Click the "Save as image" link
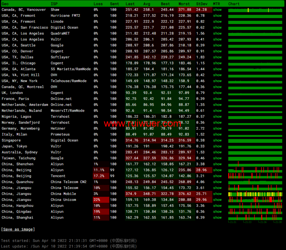 click(x=18, y=229)
